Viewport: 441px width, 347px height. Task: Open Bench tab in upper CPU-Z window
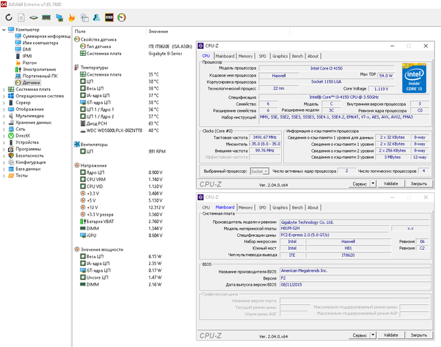(297, 56)
